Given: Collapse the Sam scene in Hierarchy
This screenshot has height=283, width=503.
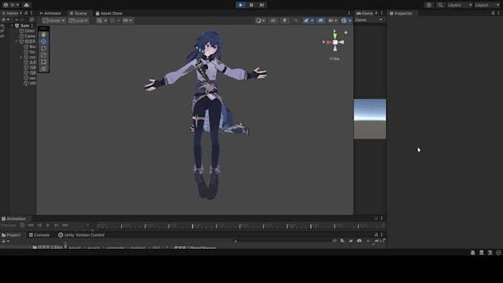Looking at the screenshot, I should (12, 26).
